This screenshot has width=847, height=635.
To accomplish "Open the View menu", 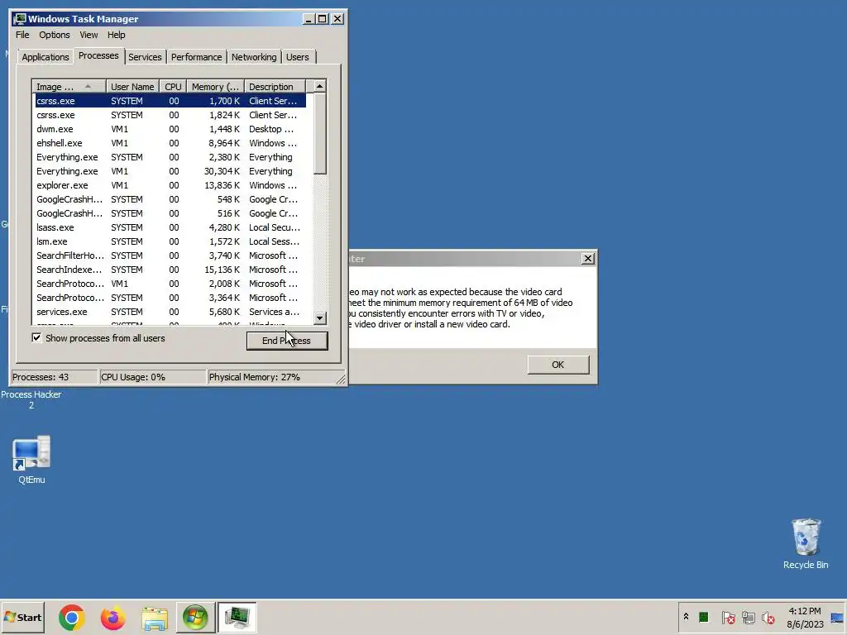I will (89, 35).
